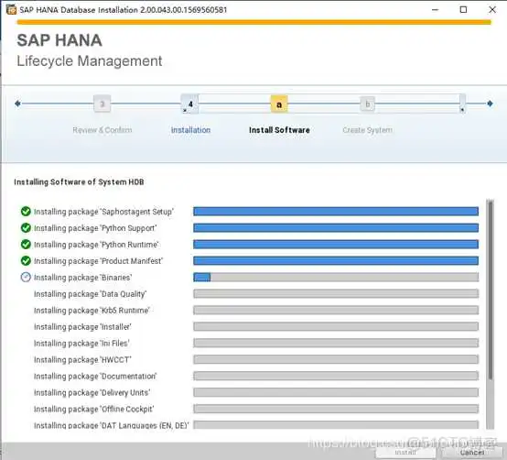Click the Python Support progress bar
Image resolution: width=507 pixels, height=460 pixels.
336,228
